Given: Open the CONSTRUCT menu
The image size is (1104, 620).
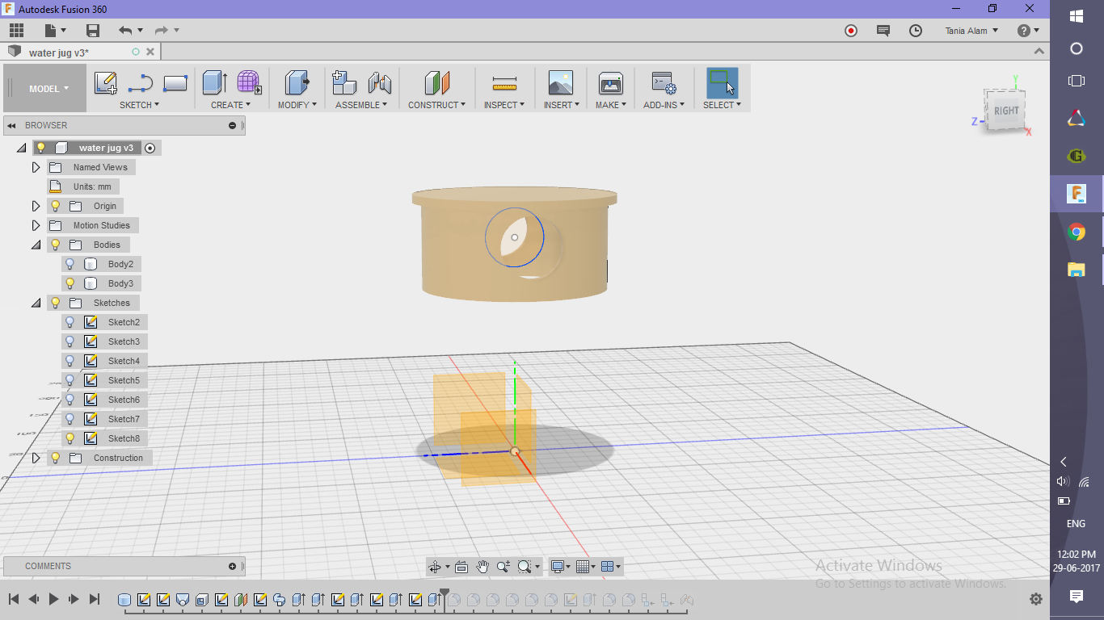Looking at the screenshot, I should (436, 105).
